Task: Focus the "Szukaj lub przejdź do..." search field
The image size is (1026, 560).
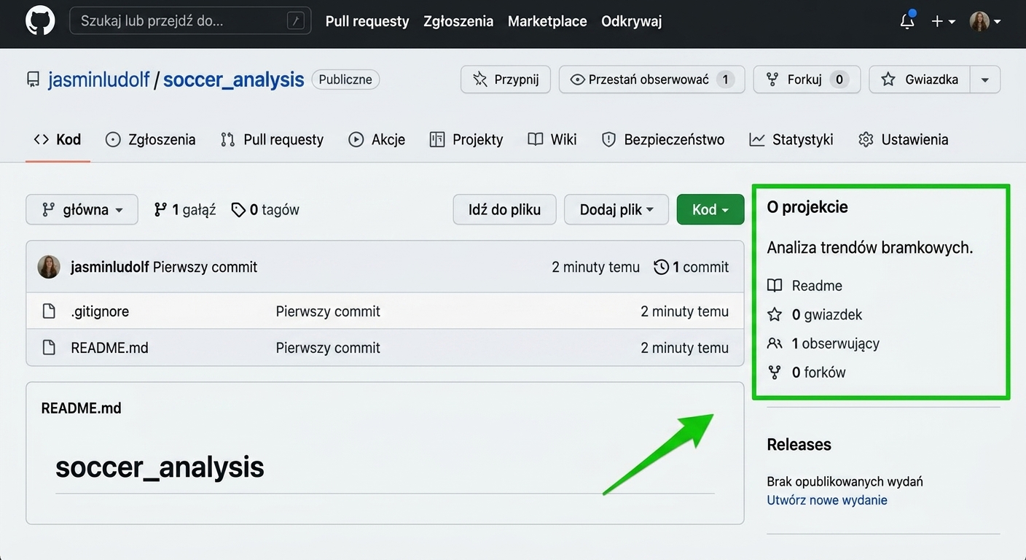Action: 190,21
